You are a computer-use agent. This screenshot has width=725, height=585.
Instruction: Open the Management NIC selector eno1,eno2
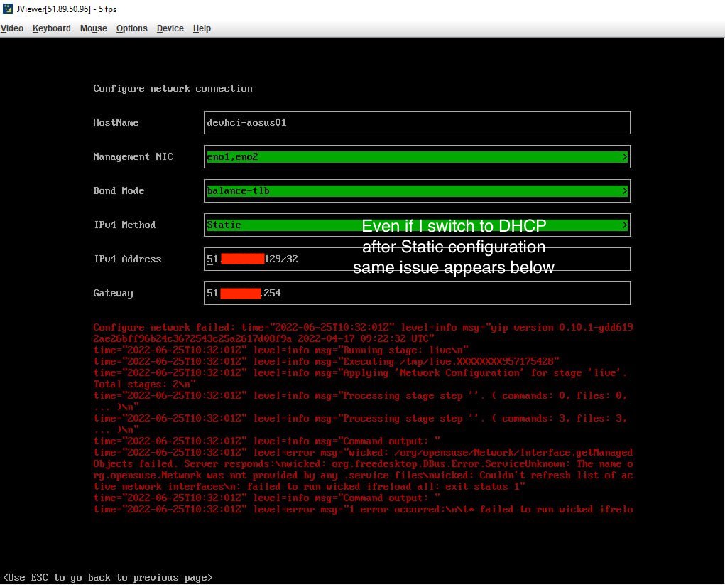pos(417,157)
